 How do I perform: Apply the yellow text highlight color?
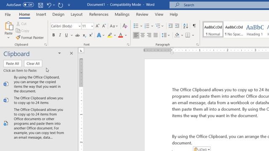(x=110, y=35)
